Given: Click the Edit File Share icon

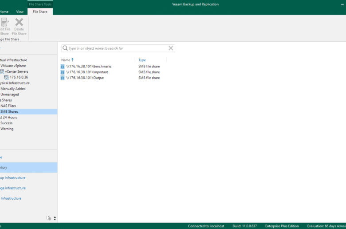Looking at the screenshot, I should [4, 22].
